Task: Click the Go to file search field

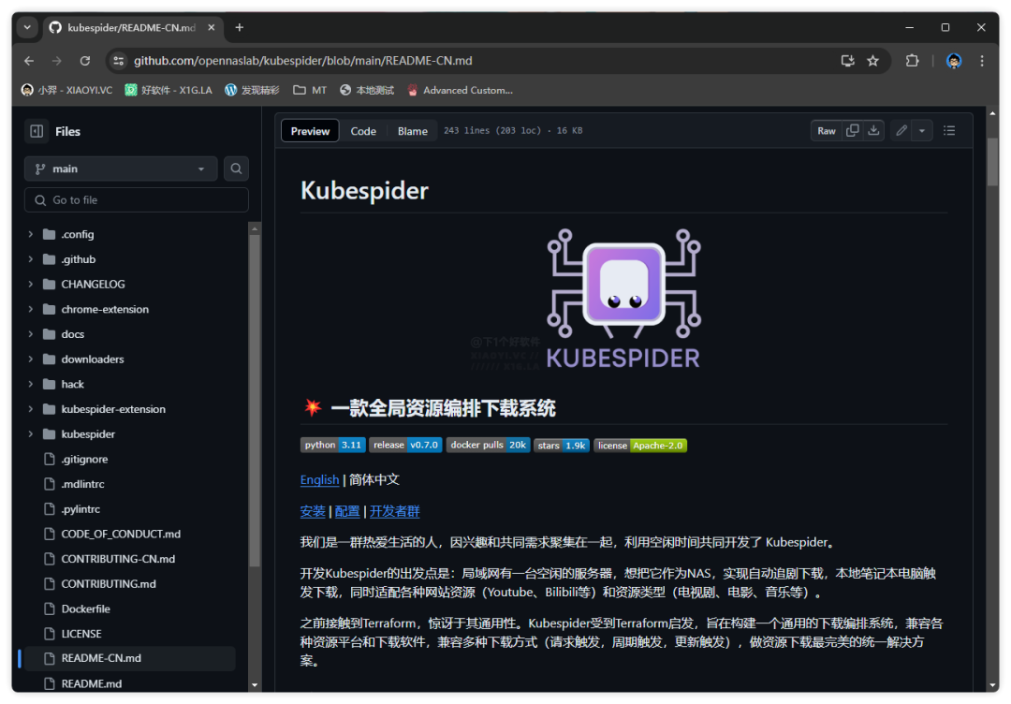Action: coord(137,200)
